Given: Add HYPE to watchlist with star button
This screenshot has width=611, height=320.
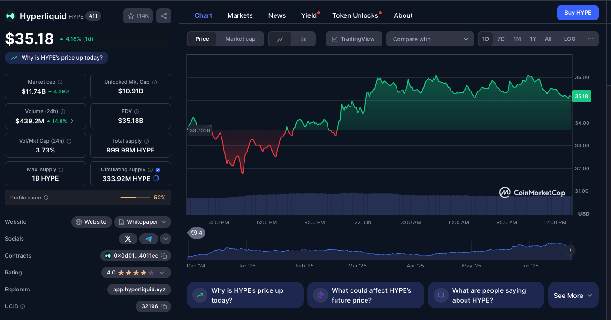Looking at the screenshot, I should [138, 16].
